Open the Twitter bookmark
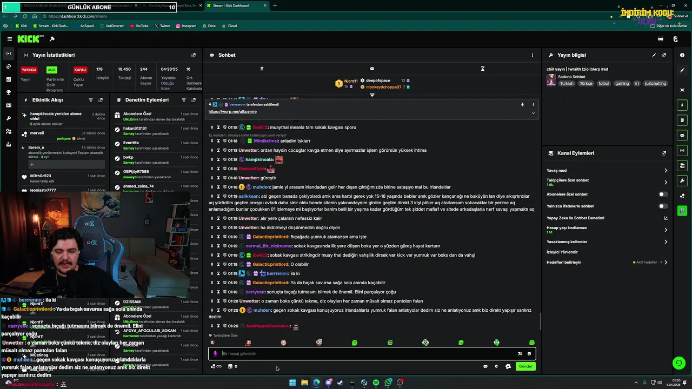692x389 pixels. (x=162, y=26)
